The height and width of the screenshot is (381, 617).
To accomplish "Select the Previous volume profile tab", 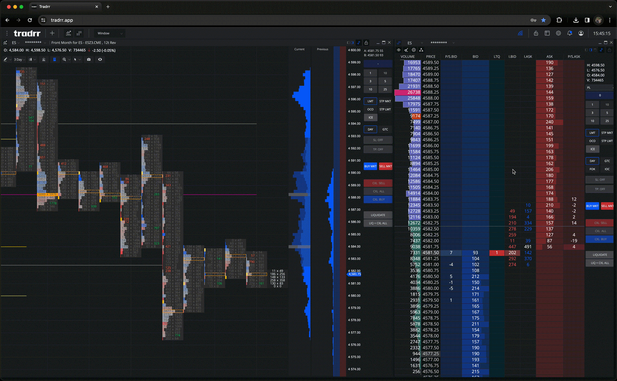I will (x=322, y=49).
